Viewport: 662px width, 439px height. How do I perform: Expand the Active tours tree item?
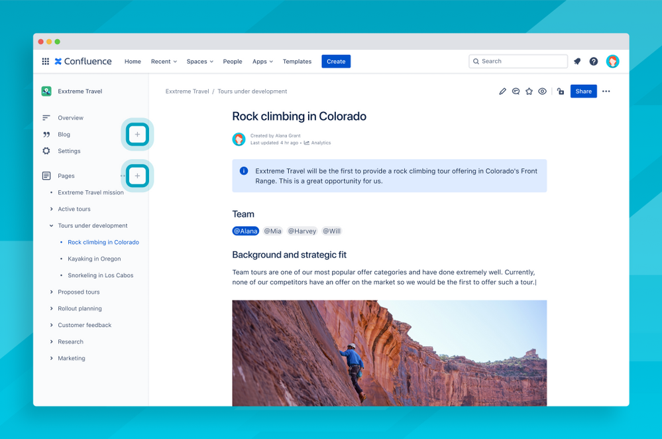coord(52,209)
